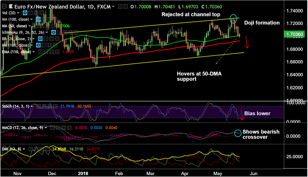
Task: Hide Bollinger Bands using the eye icon
Action: click(40, 39)
